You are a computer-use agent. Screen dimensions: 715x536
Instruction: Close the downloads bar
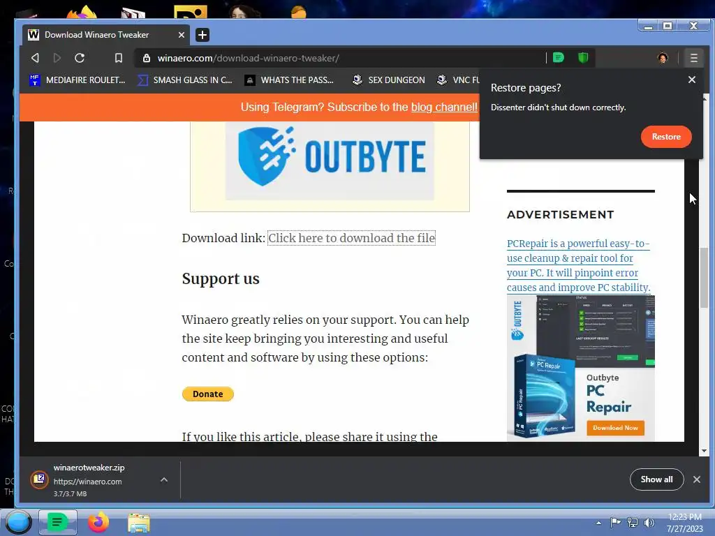tap(697, 479)
